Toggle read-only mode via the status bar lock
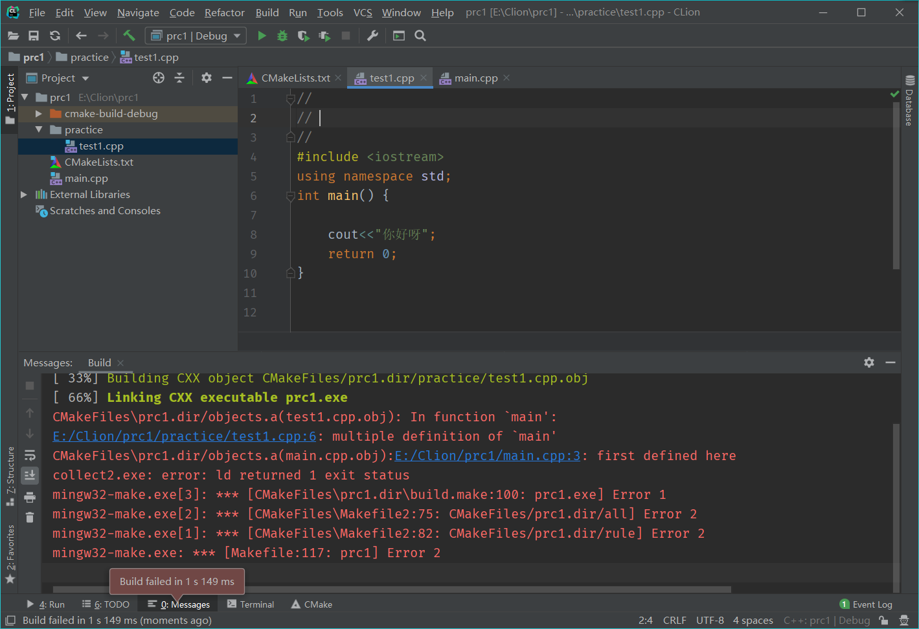This screenshot has width=919, height=629. [884, 620]
